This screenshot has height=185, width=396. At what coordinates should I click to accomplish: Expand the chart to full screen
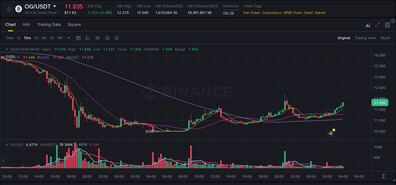coord(377,25)
